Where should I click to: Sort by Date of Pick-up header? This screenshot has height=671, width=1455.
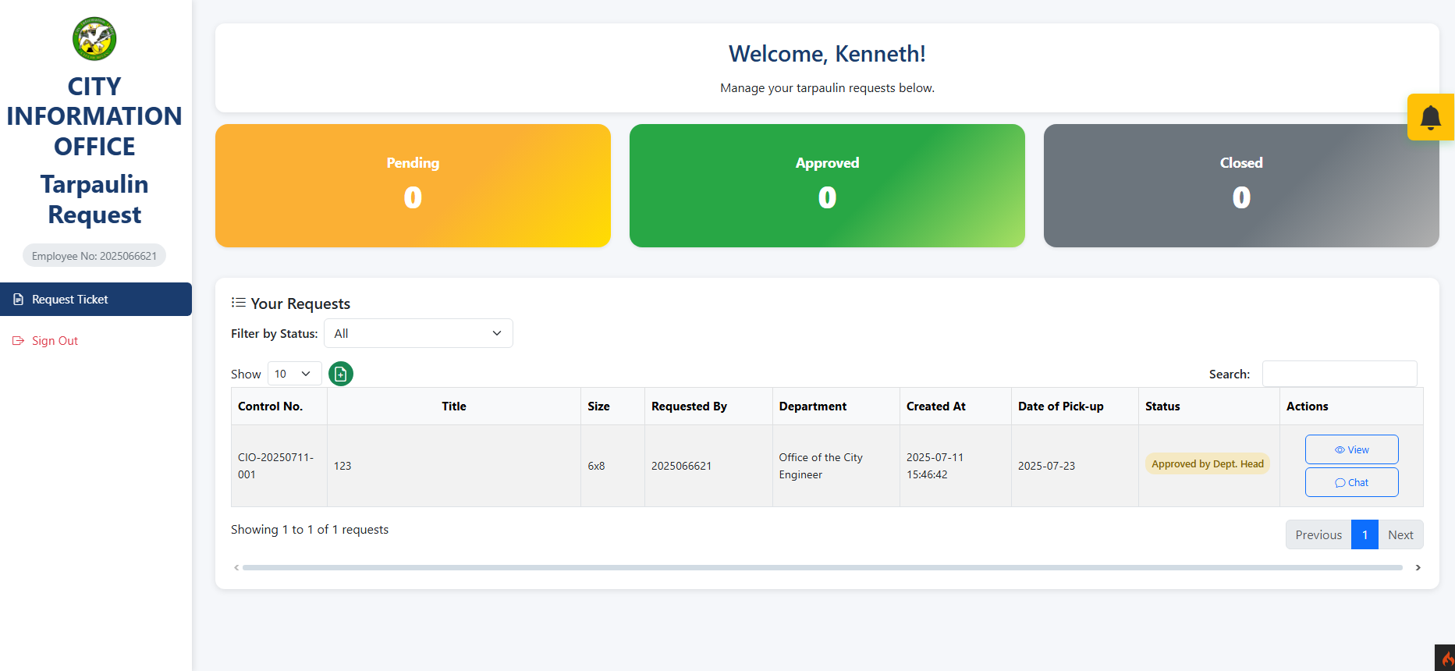pos(1075,406)
